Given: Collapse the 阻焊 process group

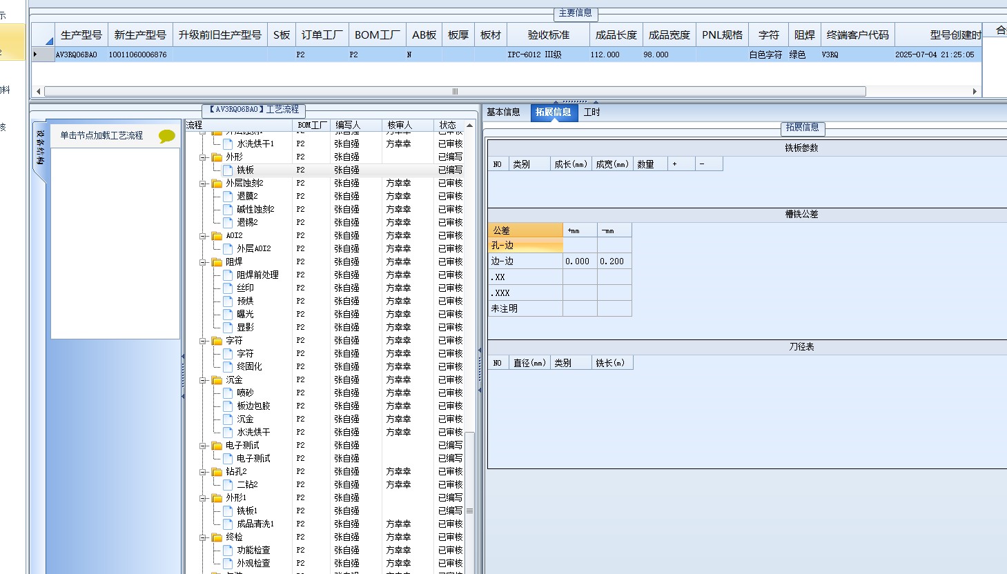Looking at the screenshot, I should (x=204, y=262).
